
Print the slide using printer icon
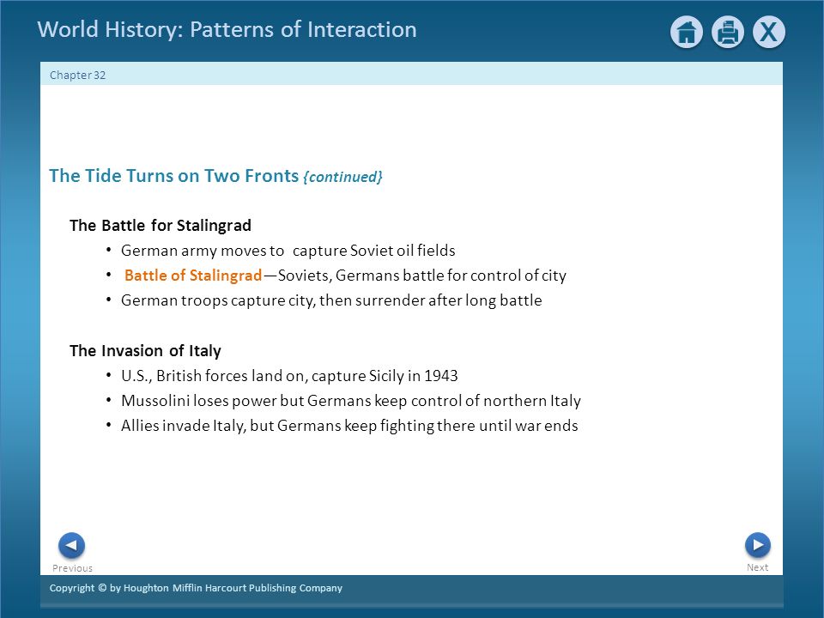tap(727, 32)
